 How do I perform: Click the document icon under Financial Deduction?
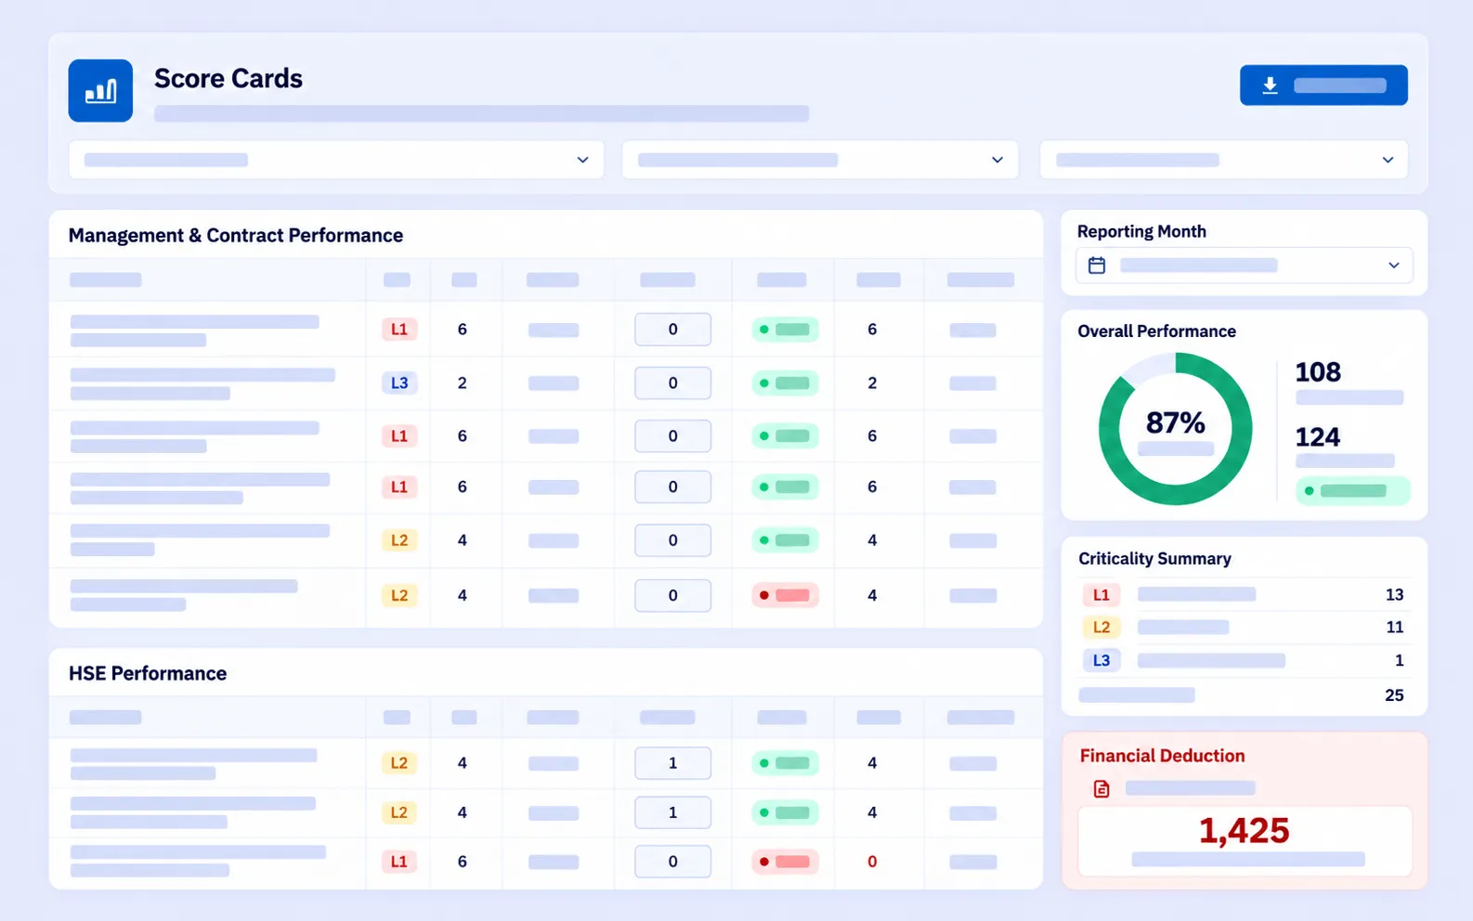click(x=1101, y=788)
